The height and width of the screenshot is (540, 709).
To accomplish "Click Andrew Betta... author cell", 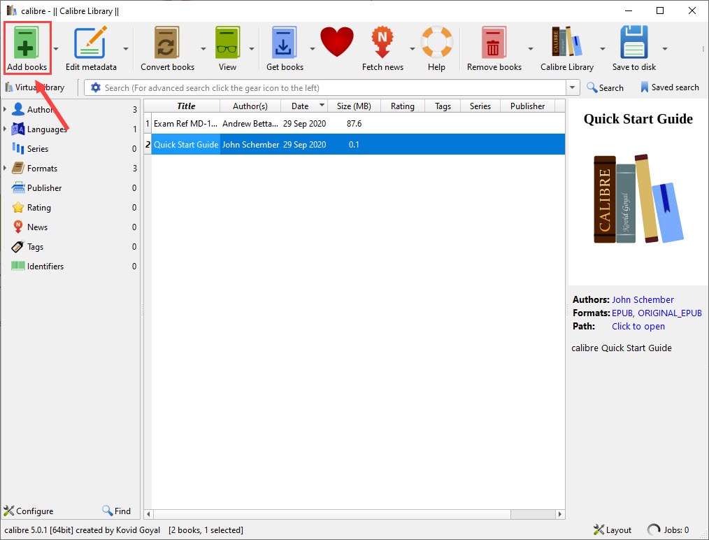I will click(250, 124).
